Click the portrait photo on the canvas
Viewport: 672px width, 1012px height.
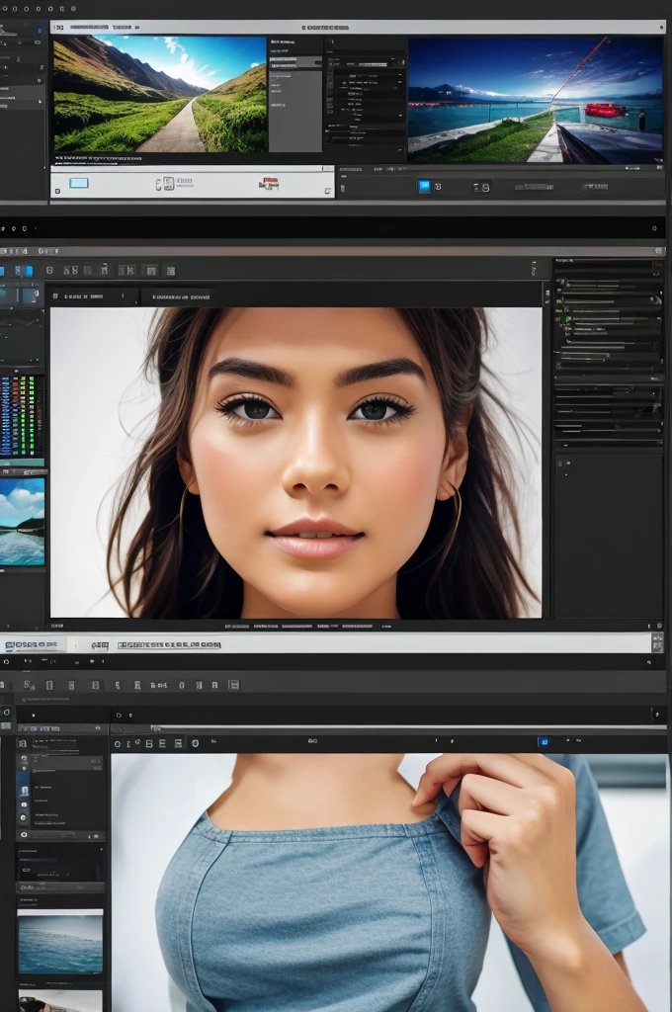(295, 463)
